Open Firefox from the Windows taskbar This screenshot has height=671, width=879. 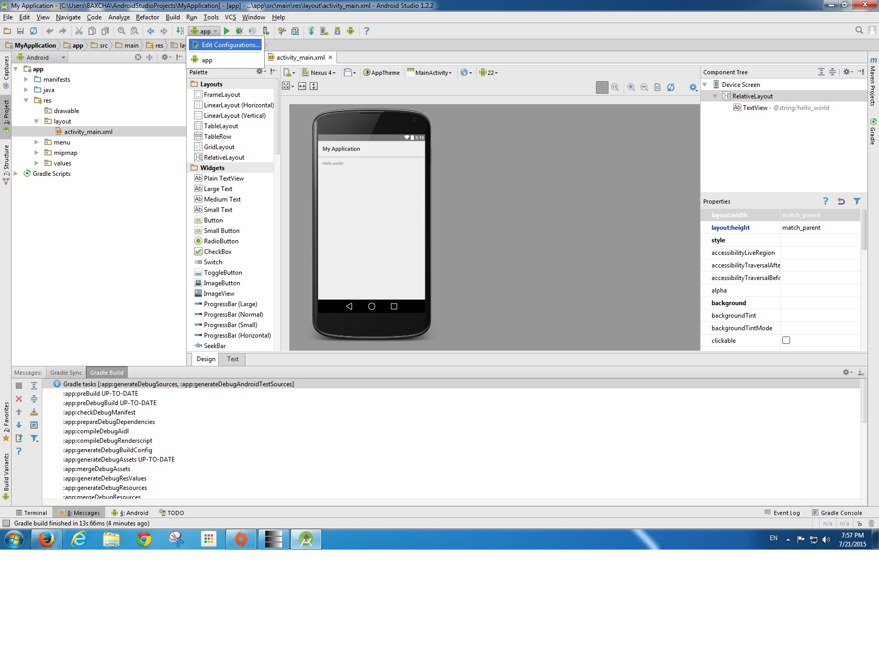coord(47,539)
